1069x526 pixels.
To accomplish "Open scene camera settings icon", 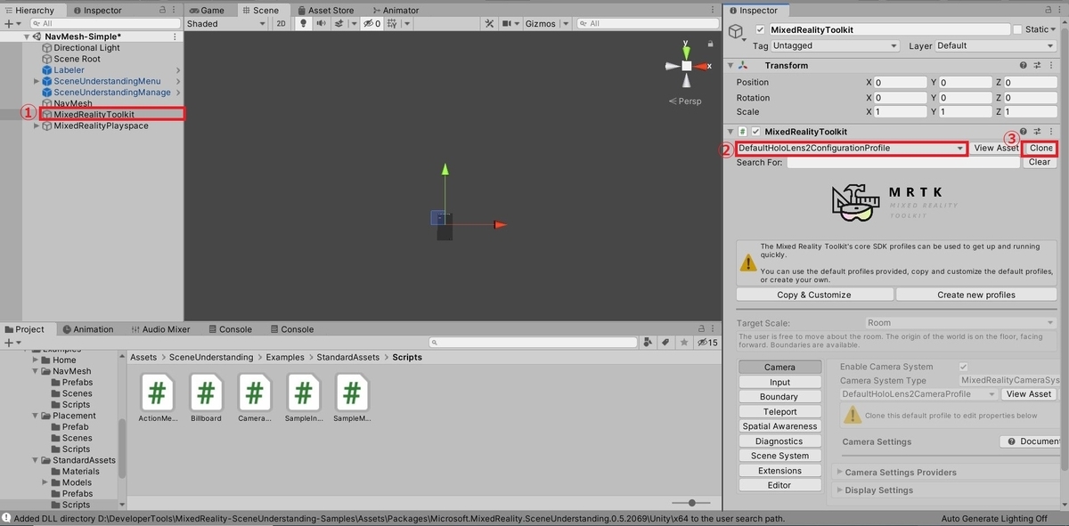I will click(x=509, y=24).
